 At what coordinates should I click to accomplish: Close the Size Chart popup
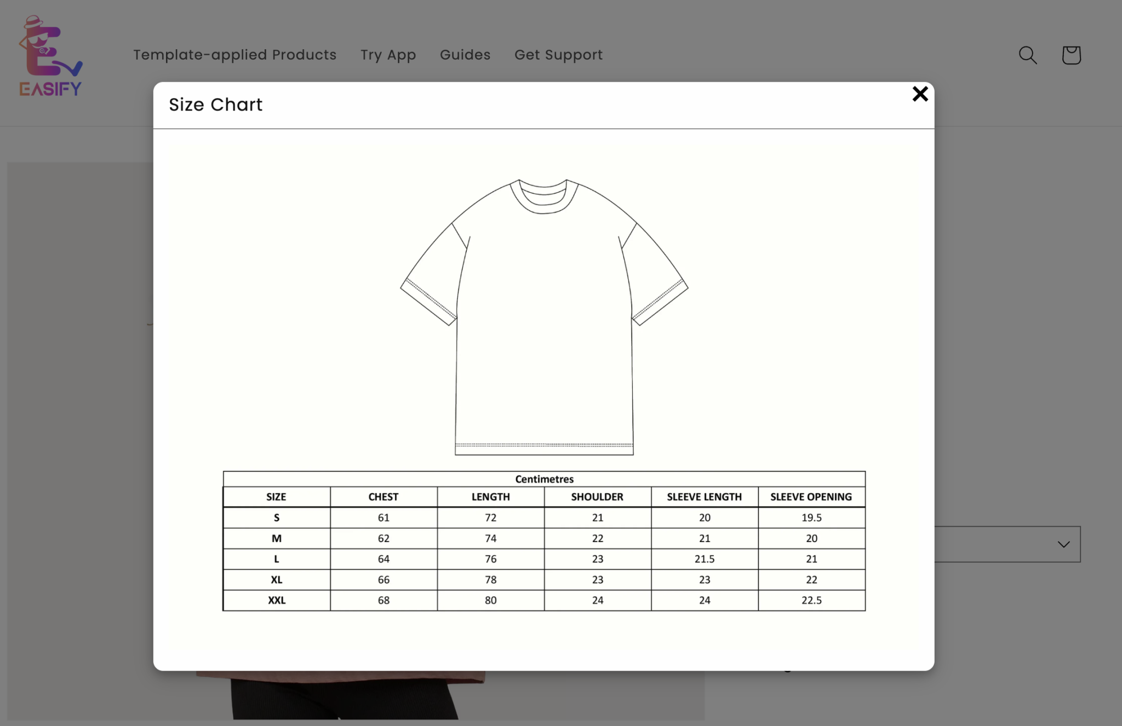pos(920,94)
